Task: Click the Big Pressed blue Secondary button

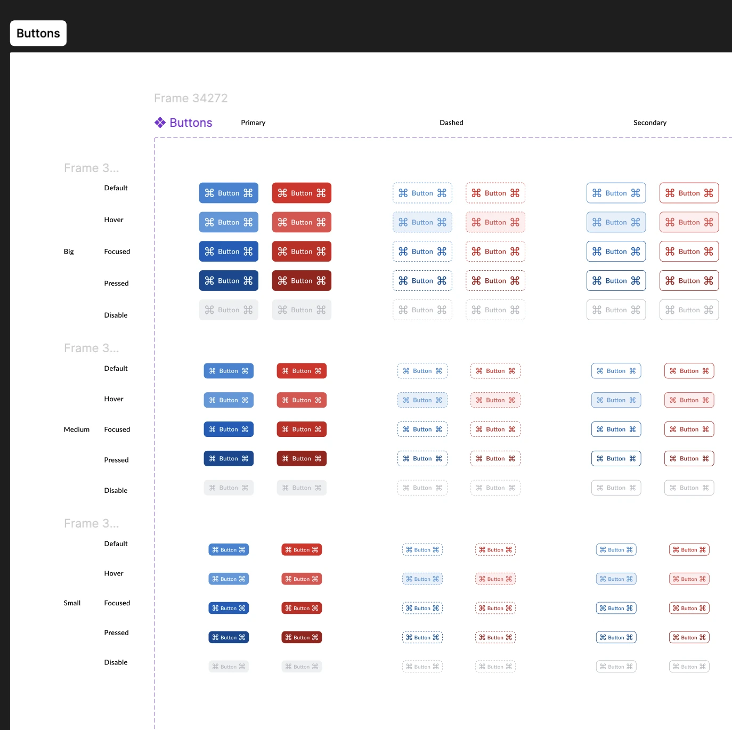Action: point(616,281)
